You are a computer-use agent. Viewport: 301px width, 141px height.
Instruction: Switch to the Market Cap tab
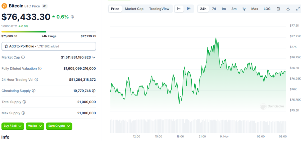click(x=134, y=9)
